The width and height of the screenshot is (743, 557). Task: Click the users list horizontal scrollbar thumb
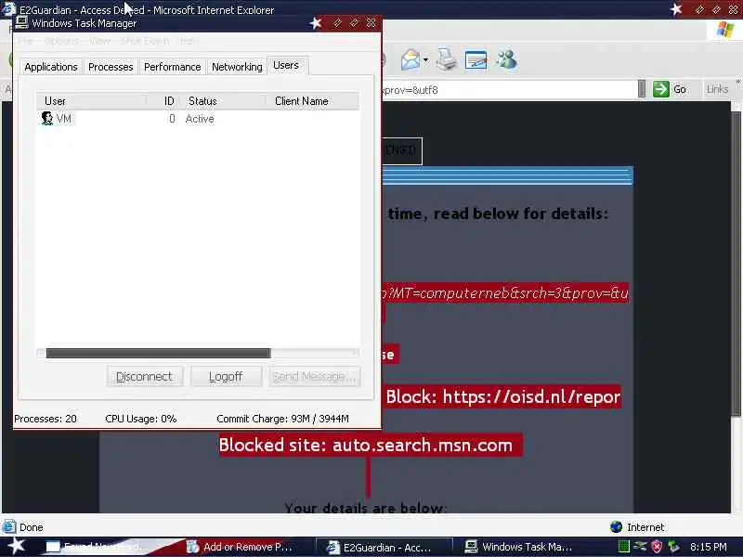pyautogui.click(x=158, y=353)
